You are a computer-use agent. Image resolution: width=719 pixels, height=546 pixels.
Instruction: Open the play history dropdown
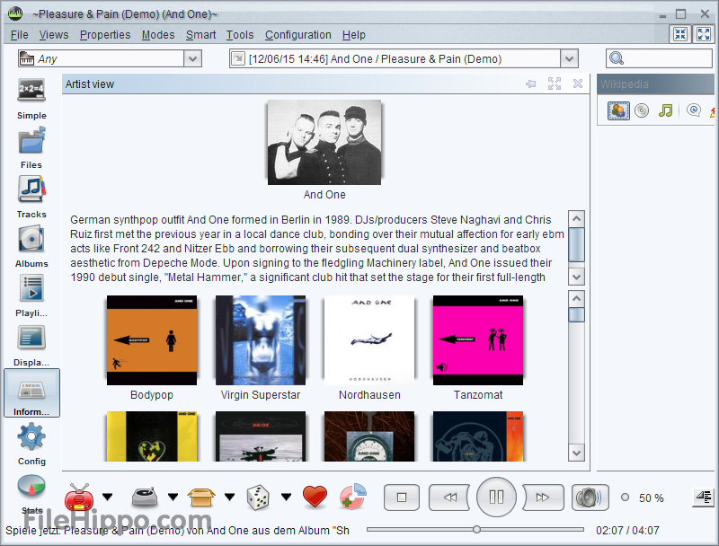[x=569, y=58]
